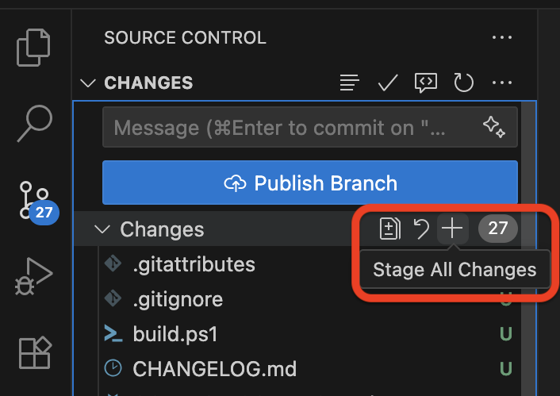Open Source Control view with 27 badge
This screenshot has width=560, height=396.
coord(34,199)
